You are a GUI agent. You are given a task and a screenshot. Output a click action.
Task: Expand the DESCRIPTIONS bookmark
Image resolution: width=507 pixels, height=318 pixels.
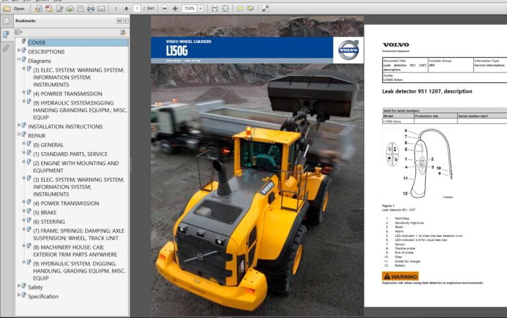[x=18, y=50]
